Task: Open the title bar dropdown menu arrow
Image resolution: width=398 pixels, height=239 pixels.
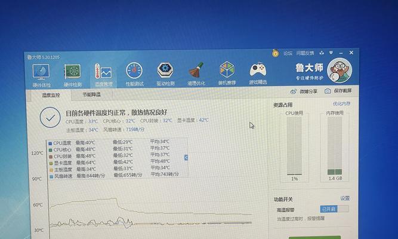Action: click(331, 53)
